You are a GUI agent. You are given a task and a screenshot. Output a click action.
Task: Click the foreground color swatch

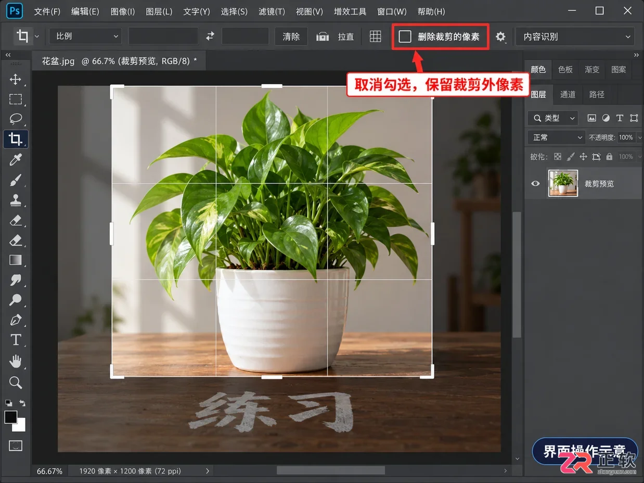(10, 417)
